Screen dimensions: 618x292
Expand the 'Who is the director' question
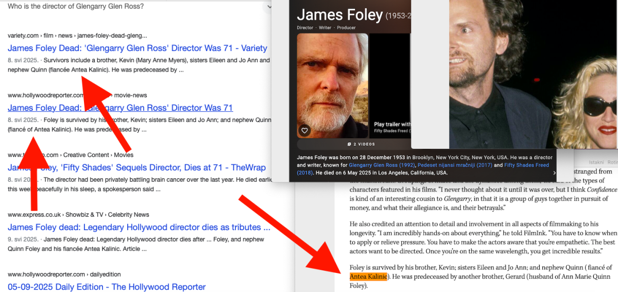tap(268, 7)
